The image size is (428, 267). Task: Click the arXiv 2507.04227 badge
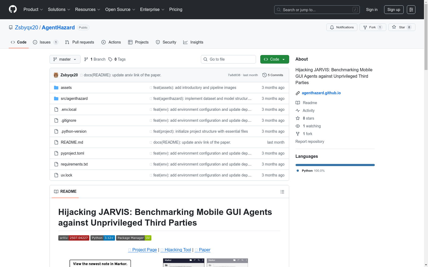74,238
